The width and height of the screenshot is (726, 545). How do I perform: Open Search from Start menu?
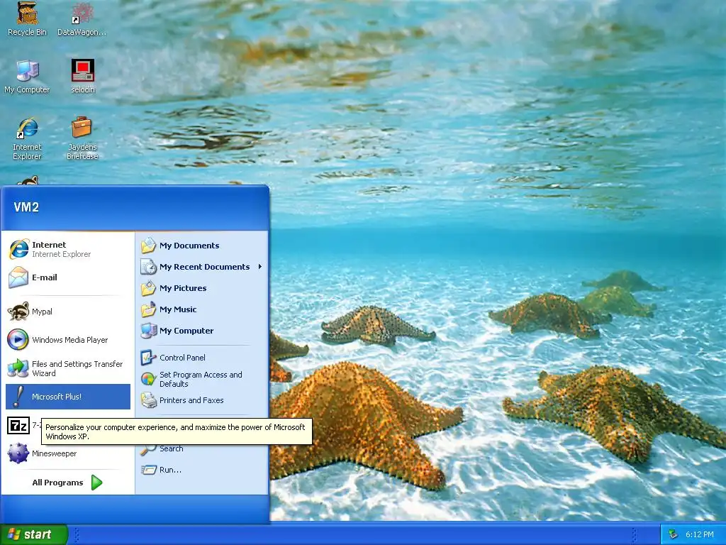202,448
